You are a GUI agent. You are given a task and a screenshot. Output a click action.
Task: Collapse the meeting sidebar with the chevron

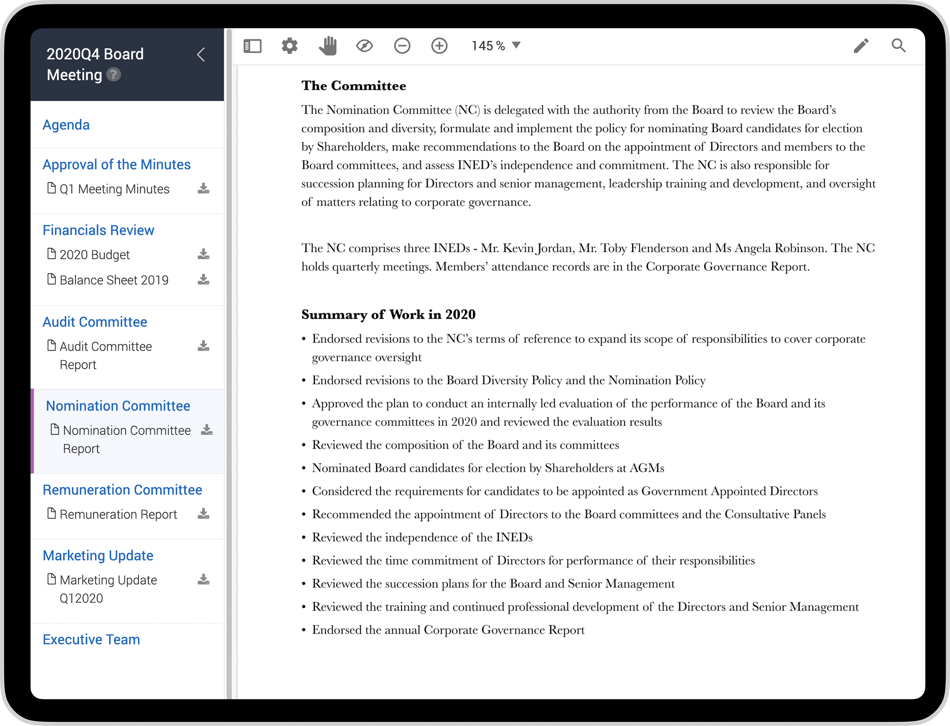pos(200,55)
